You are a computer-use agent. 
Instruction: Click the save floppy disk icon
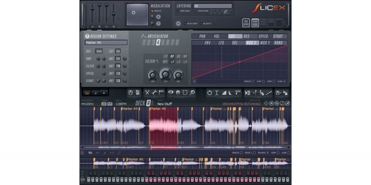130,92
